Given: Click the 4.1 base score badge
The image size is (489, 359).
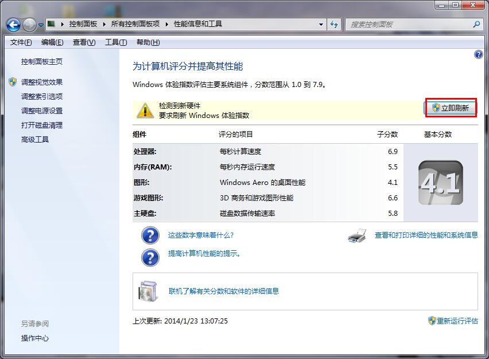Looking at the screenshot, I should tap(440, 183).
